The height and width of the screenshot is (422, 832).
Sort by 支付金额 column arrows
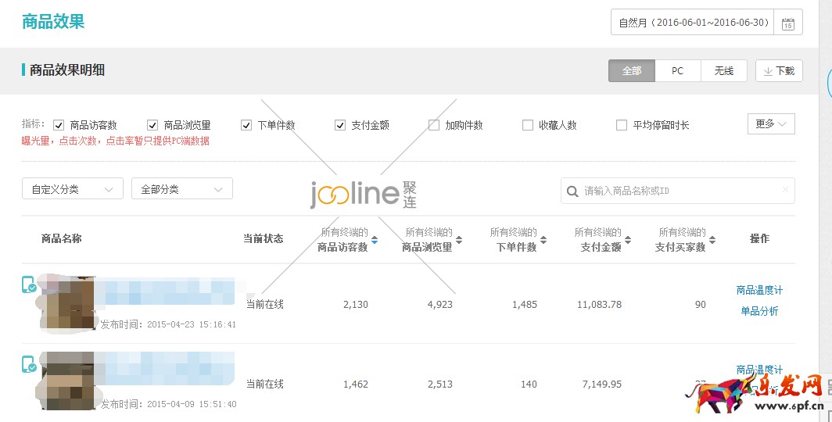coord(628,240)
